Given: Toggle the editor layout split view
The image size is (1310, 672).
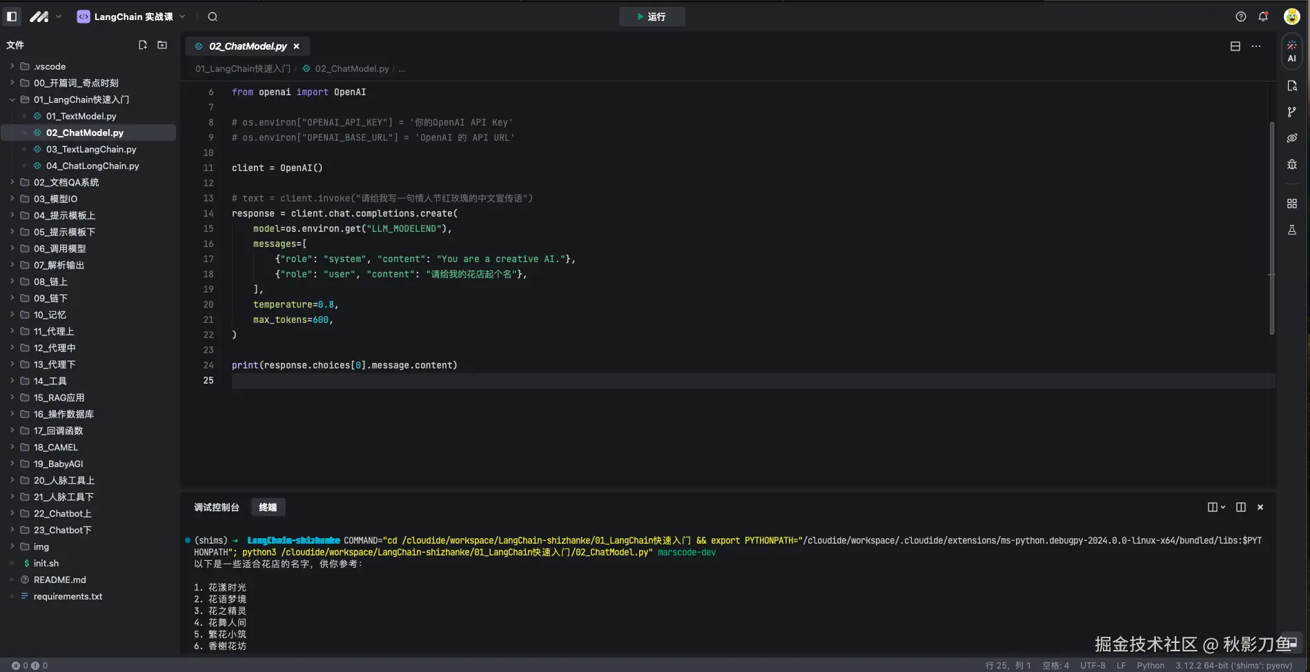Looking at the screenshot, I should coord(1235,46).
